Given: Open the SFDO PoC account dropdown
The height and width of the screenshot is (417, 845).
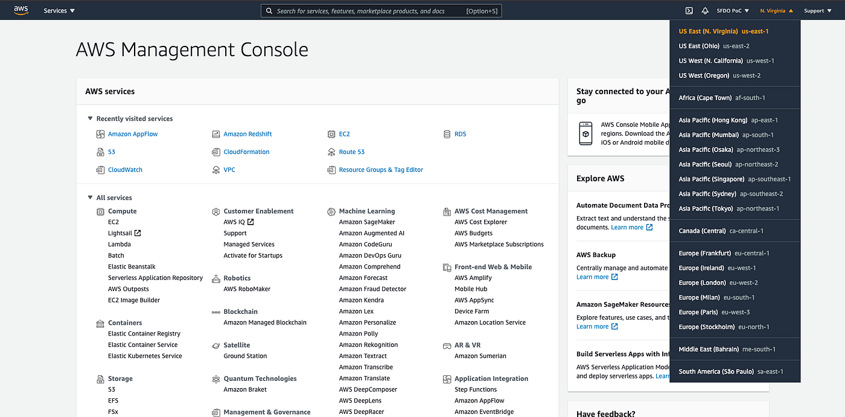Looking at the screenshot, I should tap(733, 11).
